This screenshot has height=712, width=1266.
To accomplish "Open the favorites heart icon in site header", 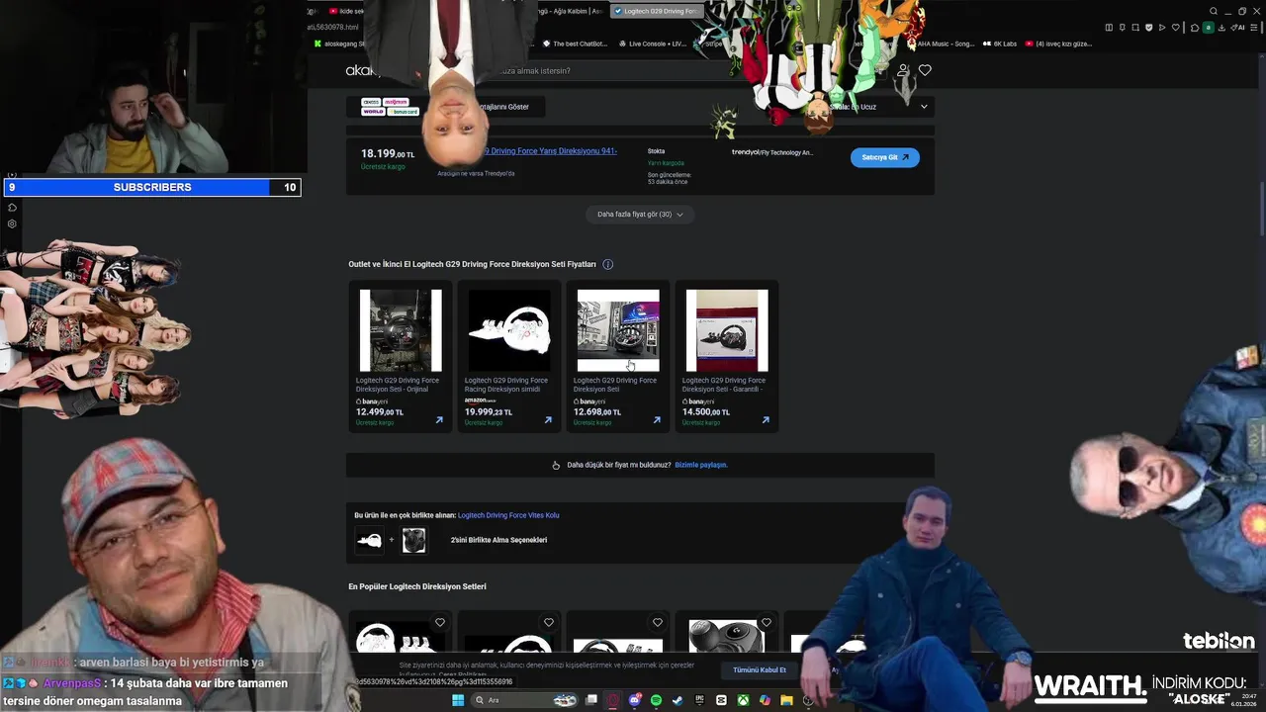I will tap(925, 70).
